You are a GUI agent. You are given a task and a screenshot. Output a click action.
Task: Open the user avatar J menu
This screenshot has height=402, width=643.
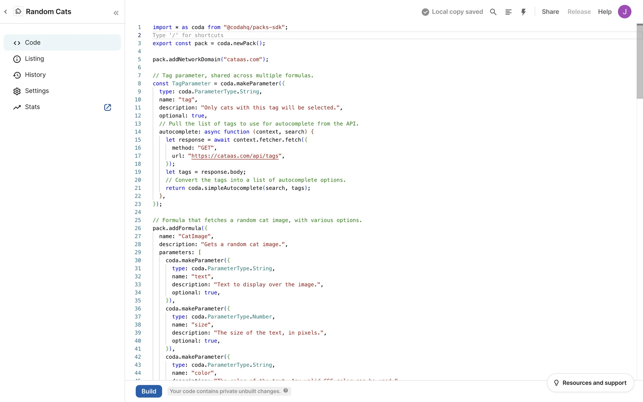624,12
